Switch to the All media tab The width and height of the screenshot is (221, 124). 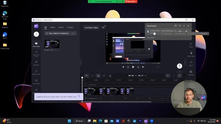click(x=46, y=27)
